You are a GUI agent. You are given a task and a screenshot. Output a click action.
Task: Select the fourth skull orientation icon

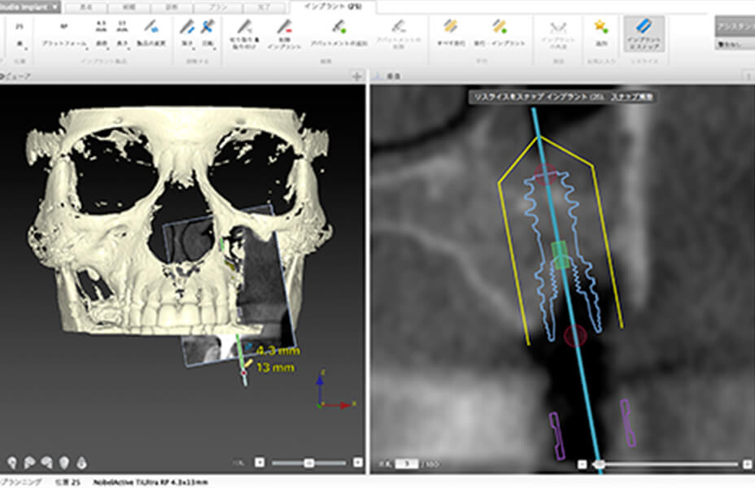[64, 463]
